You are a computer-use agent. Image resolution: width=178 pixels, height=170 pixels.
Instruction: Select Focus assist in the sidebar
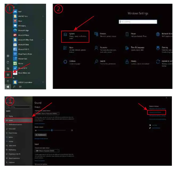[19, 129]
